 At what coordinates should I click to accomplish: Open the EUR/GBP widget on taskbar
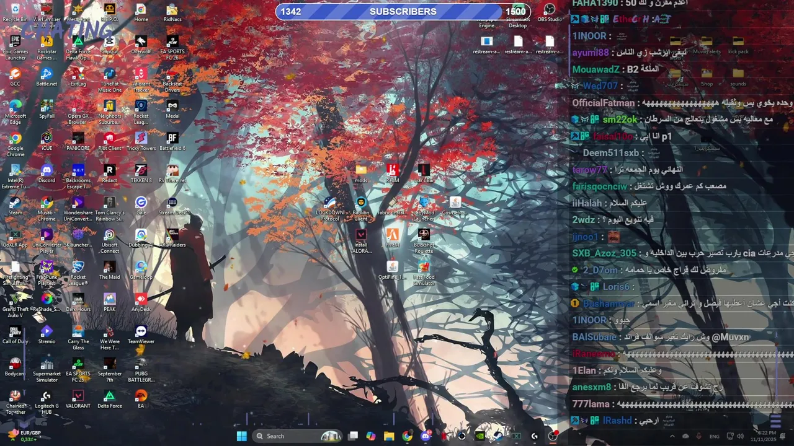(25, 436)
